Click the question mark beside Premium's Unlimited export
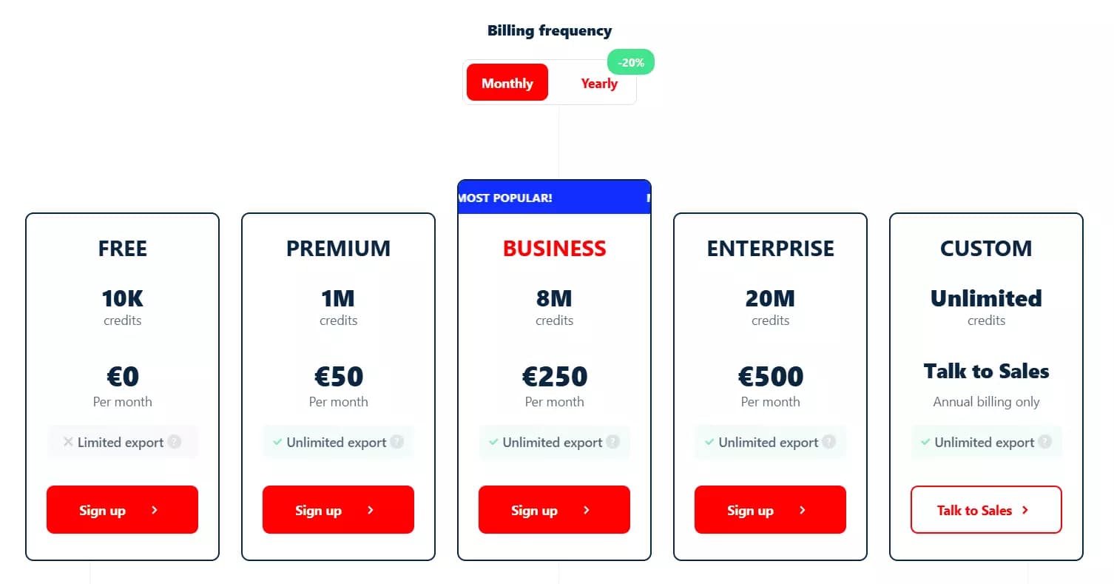1114x584 pixels. tap(398, 442)
